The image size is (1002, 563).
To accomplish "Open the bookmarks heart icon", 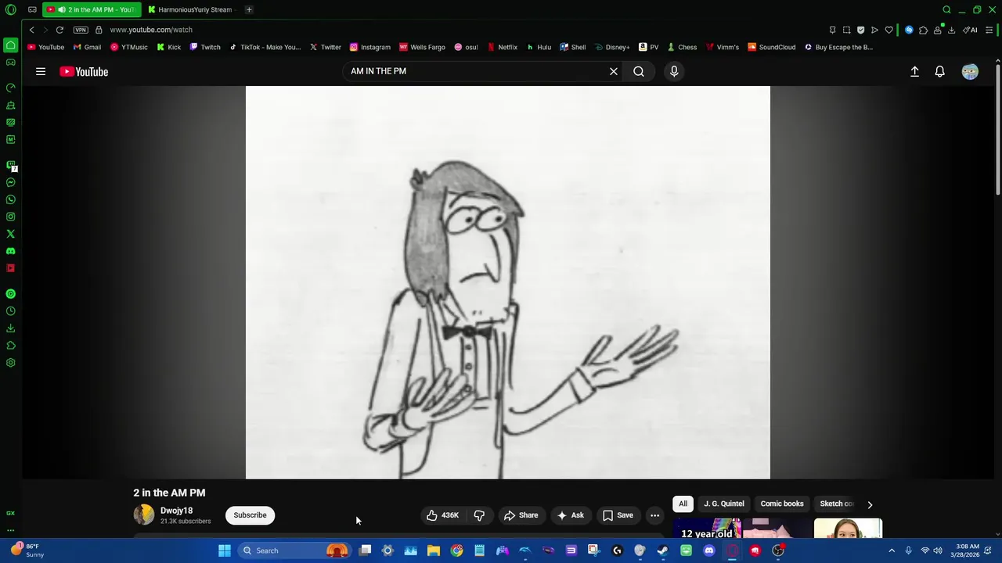I will tap(888, 30).
